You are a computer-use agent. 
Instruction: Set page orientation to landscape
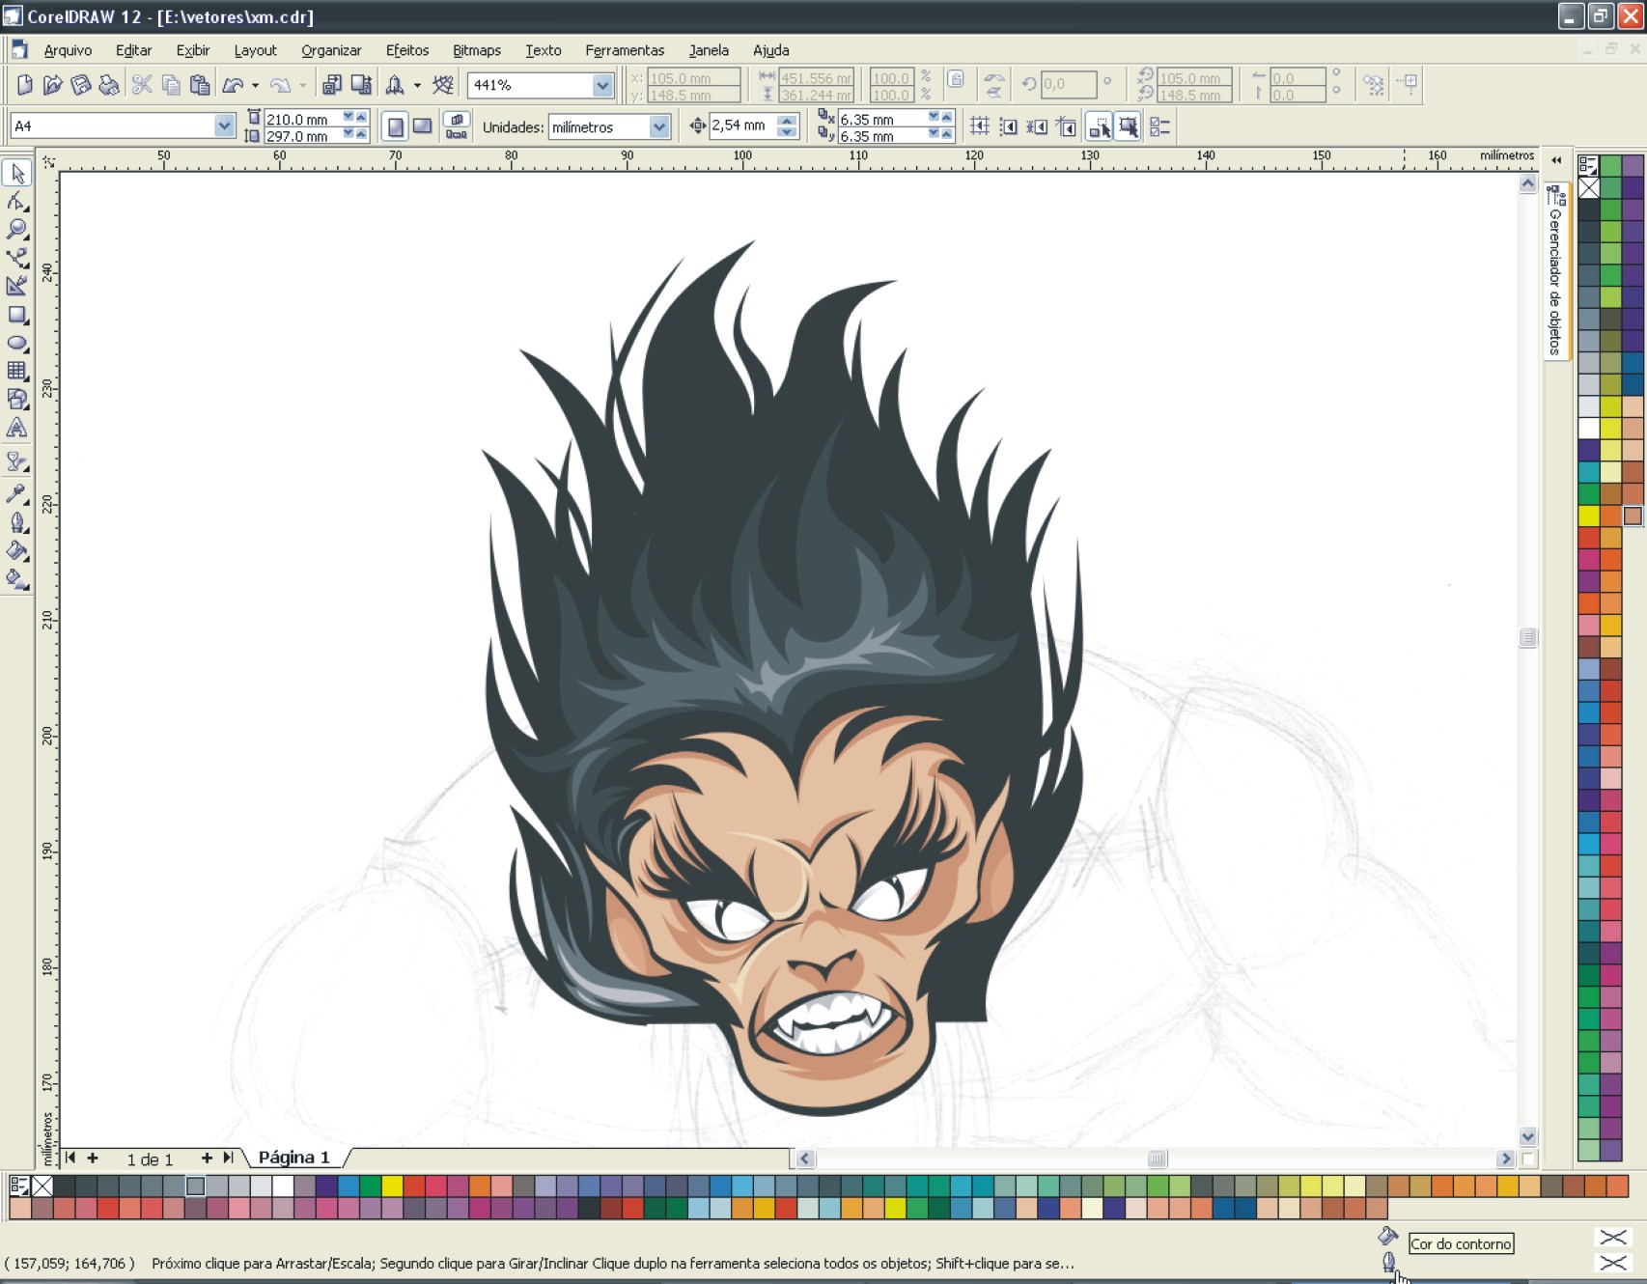(x=422, y=126)
